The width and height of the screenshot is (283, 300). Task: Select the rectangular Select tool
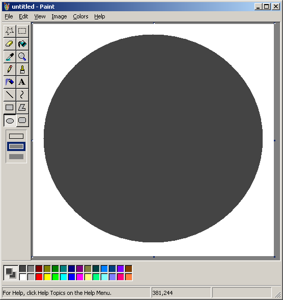pos(22,31)
